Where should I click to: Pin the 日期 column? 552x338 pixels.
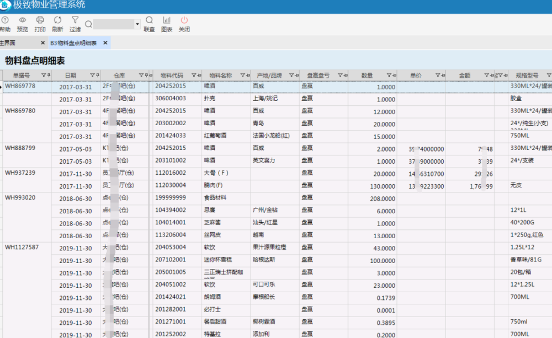pos(98,76)
